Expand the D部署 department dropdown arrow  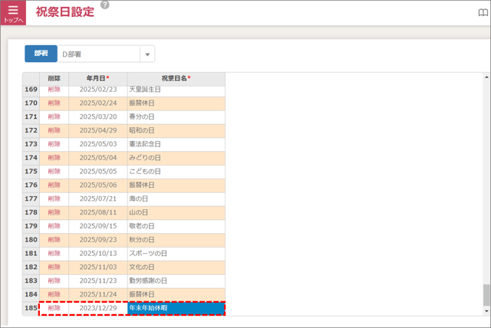147,54
